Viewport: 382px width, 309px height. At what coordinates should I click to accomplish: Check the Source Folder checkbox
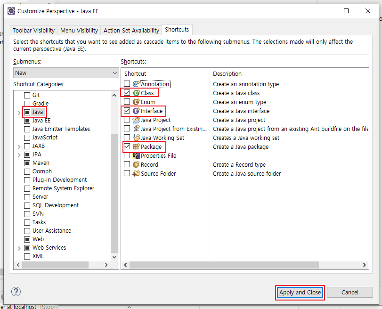(x=127, y=173)
